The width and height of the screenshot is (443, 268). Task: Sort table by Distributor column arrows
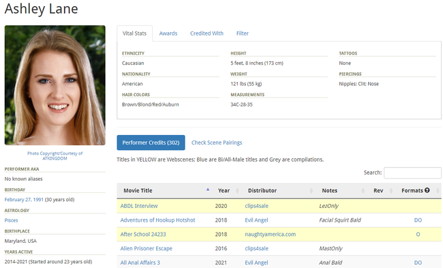click(x=311, y=191)
